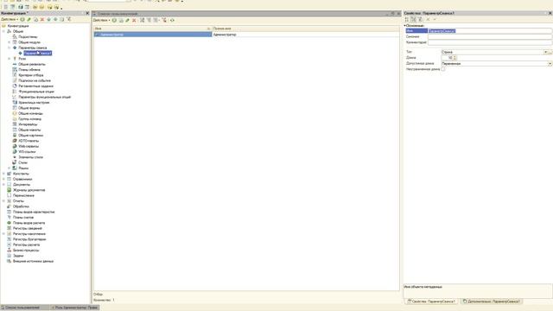The height and width of the screenshot is (311, 553).
Task: Click Общие формы icon in tree
Action: pyautogui.click(x=15, y=108)
